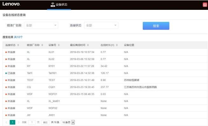Open the 喷漆厂名称 dropdown
The height and width of the screenshot is (126, 208).
(41, 25)
